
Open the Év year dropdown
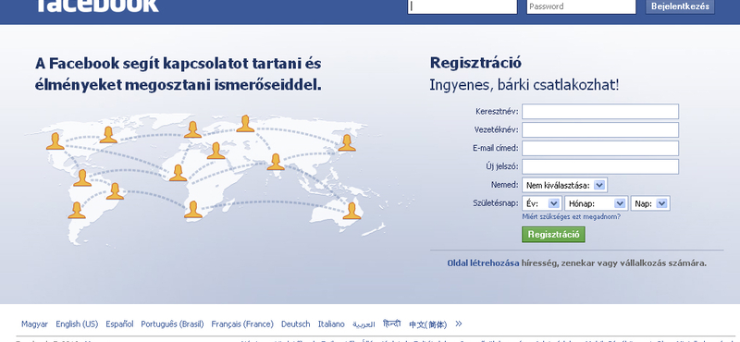(542, 203)
